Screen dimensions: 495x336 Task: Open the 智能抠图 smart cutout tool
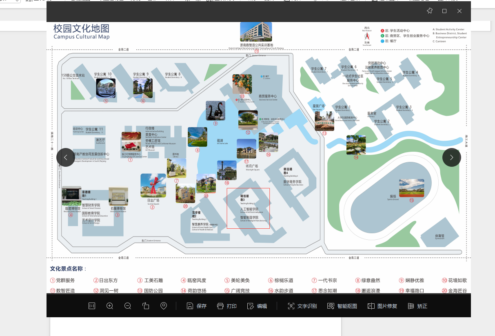[342, 306]
